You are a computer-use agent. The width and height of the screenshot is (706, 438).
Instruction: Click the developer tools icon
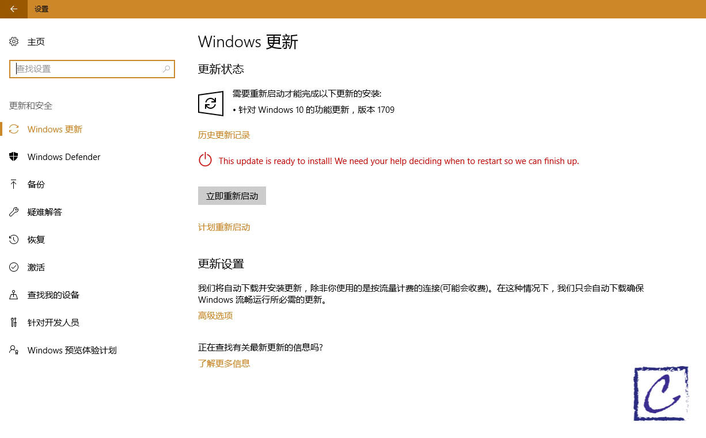(x=14, y=322)
